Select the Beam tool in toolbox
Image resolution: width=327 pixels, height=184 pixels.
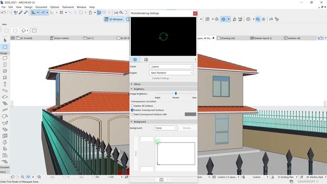tap(5, 90)
